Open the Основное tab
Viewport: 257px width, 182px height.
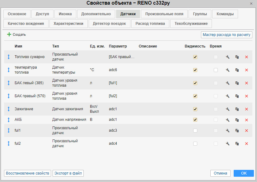tap(17, 14)
